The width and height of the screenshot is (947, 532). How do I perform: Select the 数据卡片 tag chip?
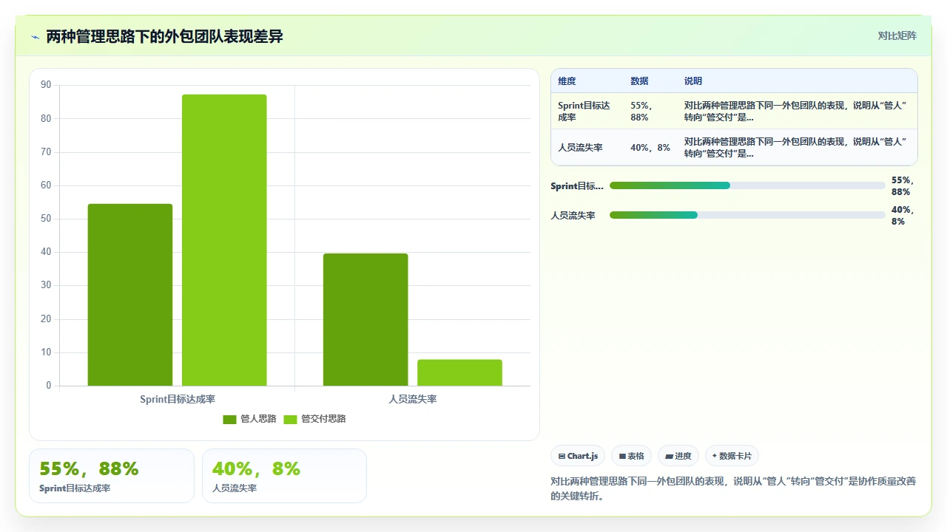[x=732, y=456]
